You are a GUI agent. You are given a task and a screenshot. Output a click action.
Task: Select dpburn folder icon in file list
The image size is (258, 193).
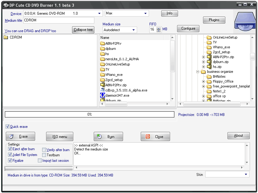[x=103, y=49]
